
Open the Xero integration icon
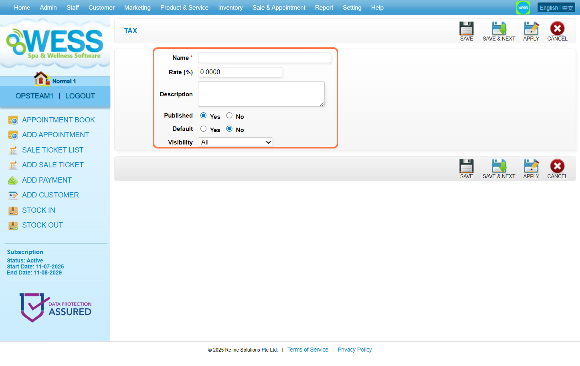[x=523, y=8]
